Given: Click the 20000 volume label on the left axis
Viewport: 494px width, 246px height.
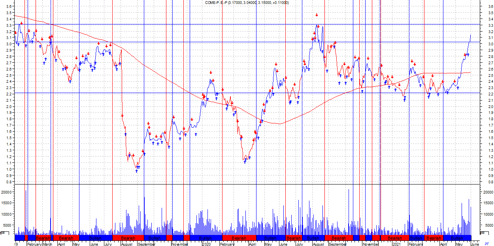Looking at the screenshot, I should 8,192.
